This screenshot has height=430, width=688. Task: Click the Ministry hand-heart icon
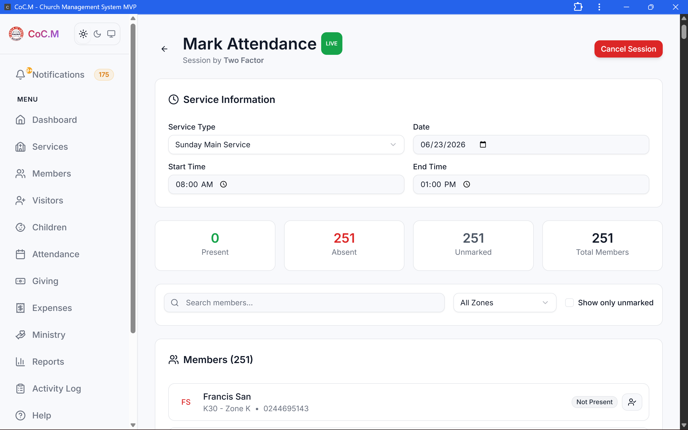tap(20, 335)
